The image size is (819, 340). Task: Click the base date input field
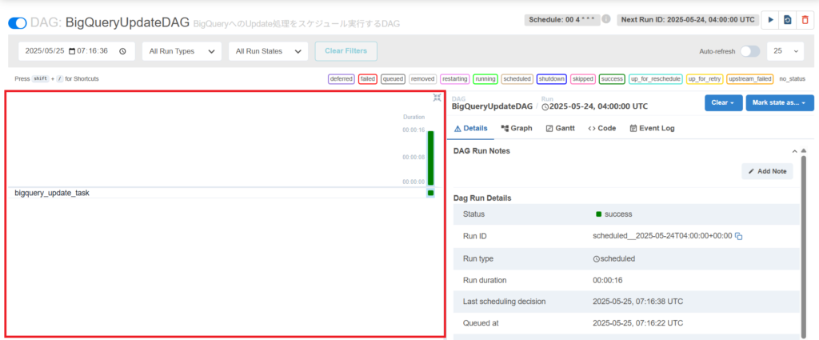click(x=76, y=51)
